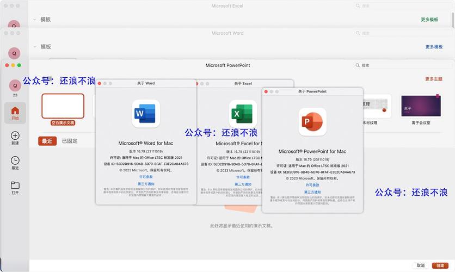
Task: Select the 离子会议室 theme thumbnail
Action: pyautogui.click(x=421, y=106)
